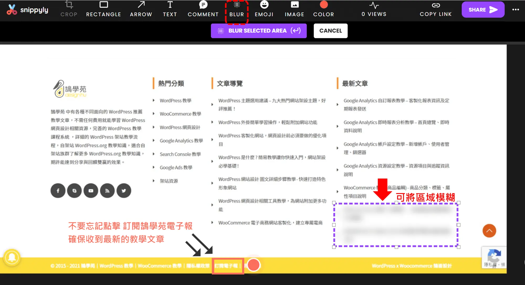The width and height of the screenshot is (525, 285).
Task: Select the Arrow tool
Action: [141, 9]
